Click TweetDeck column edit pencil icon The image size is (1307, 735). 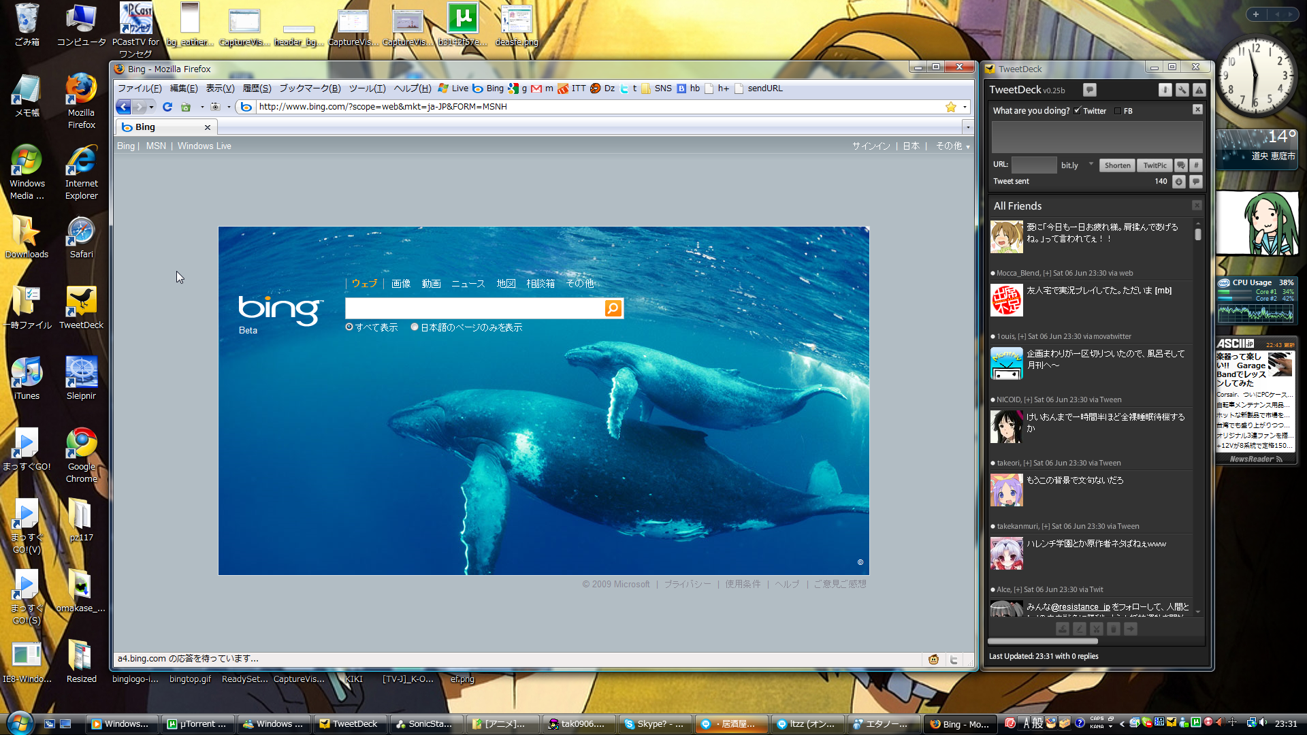(1080, 630)
